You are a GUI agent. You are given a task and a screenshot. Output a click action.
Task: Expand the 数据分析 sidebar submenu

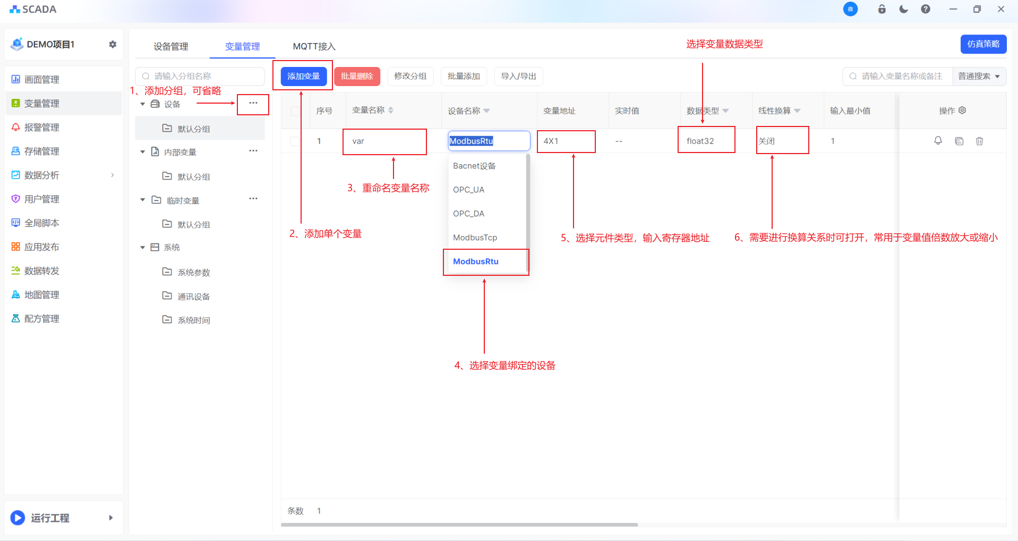tap(112, 175)
